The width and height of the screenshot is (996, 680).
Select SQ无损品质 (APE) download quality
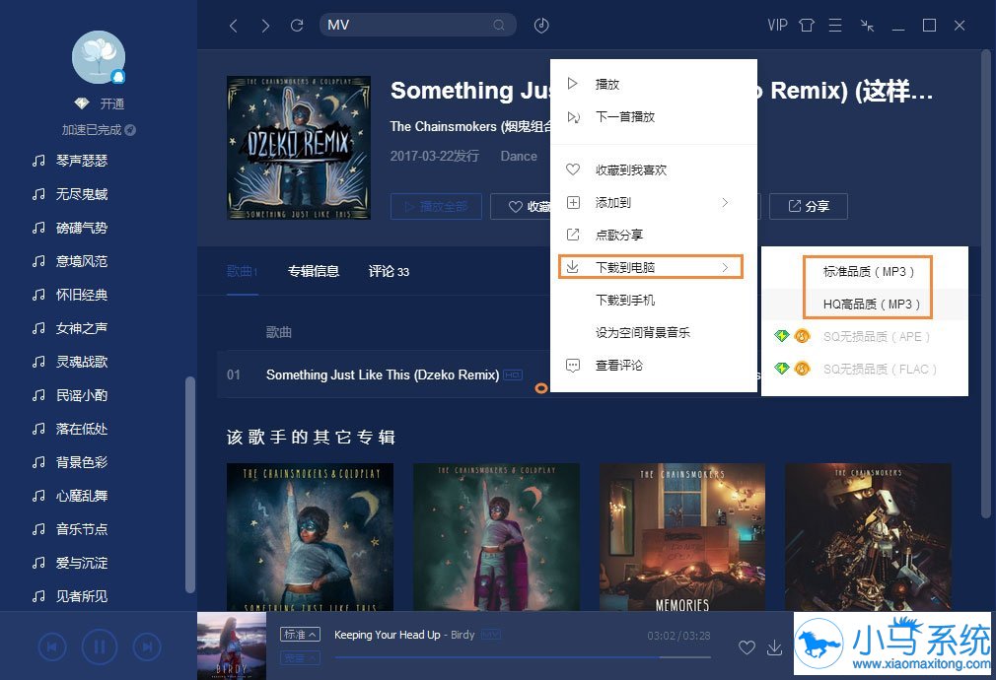click(x=865, y=336)
